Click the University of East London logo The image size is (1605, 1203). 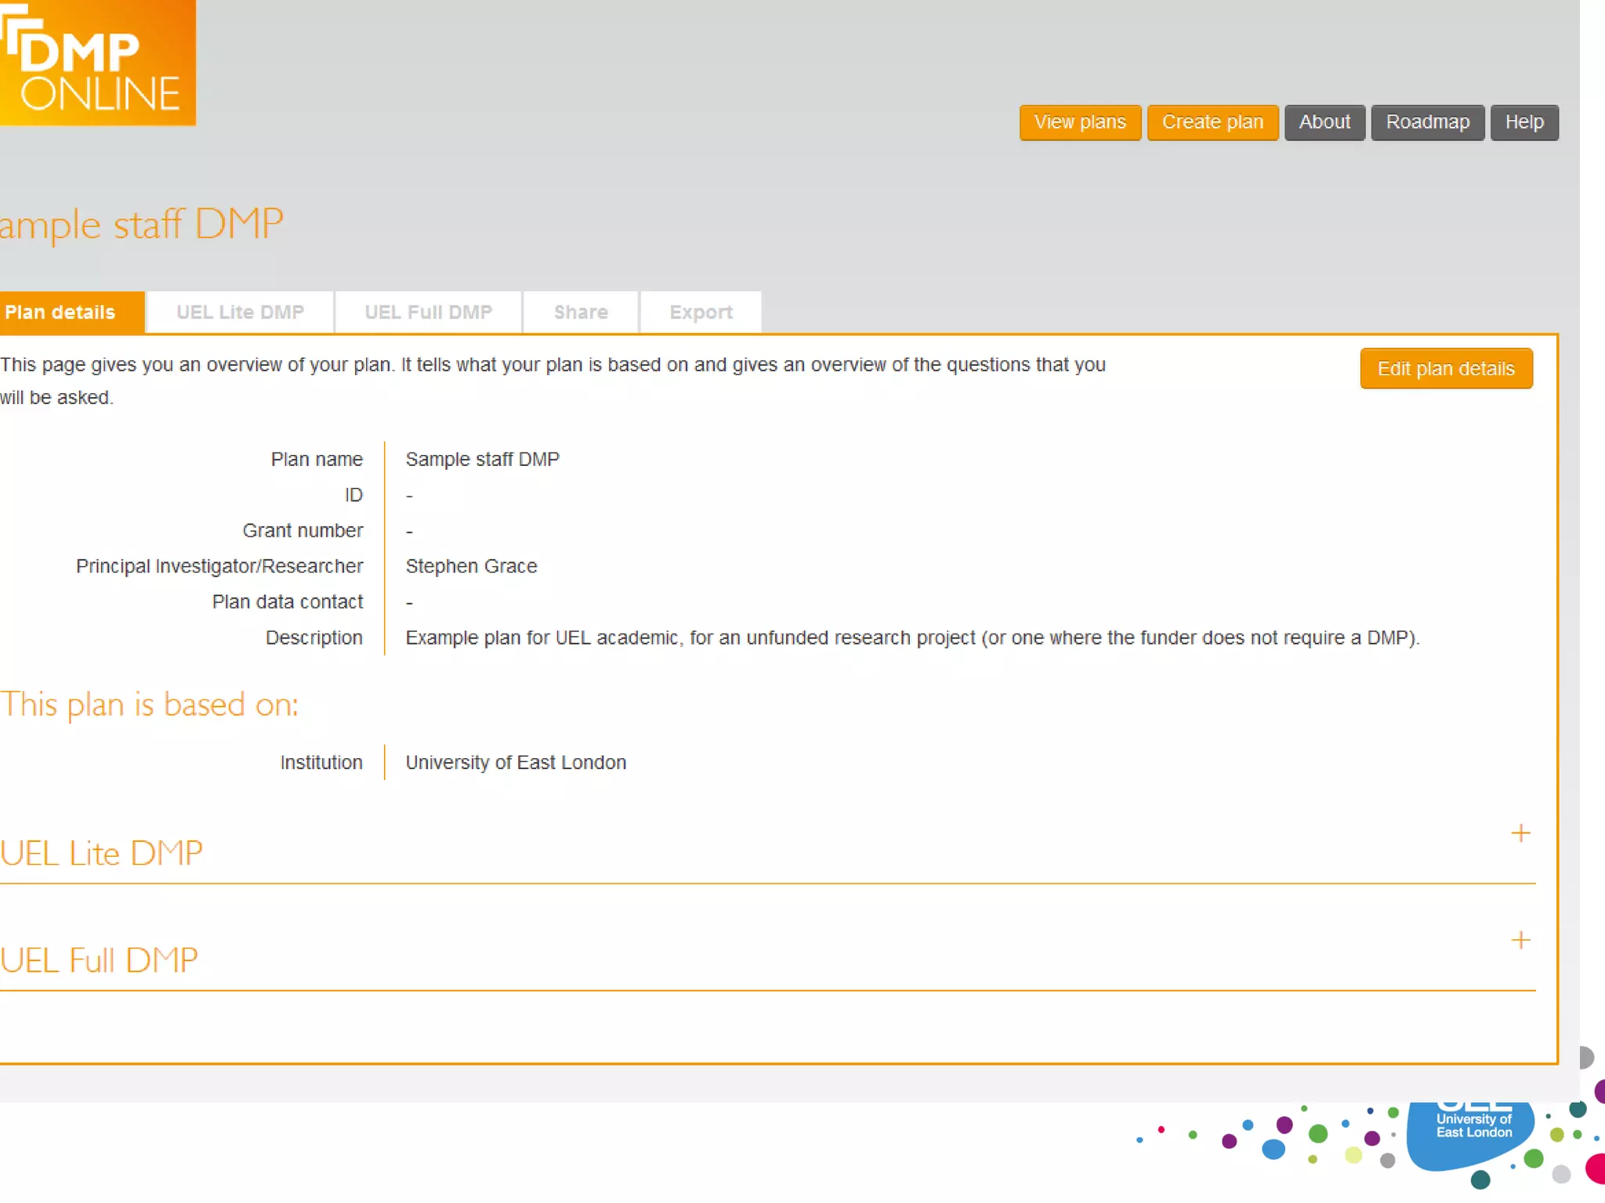pyautogui.click(x=1472, y=1132)
